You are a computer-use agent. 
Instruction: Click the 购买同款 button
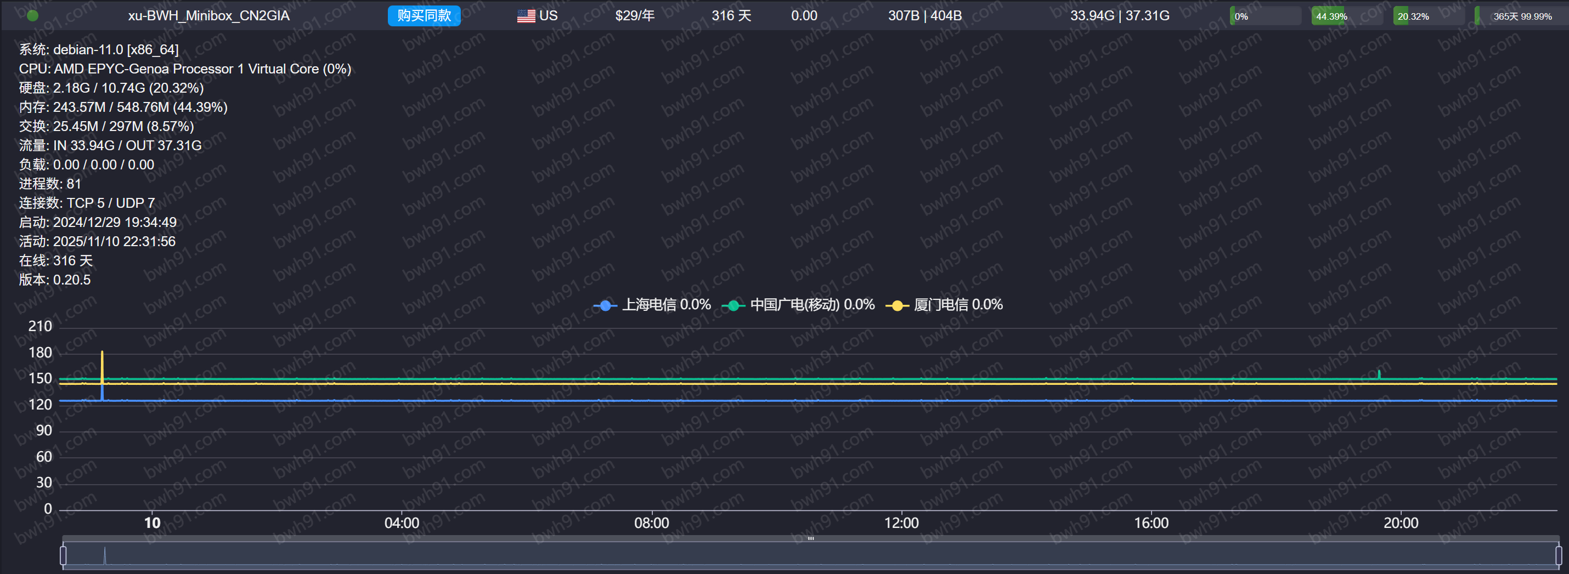[x=424, y=16]
